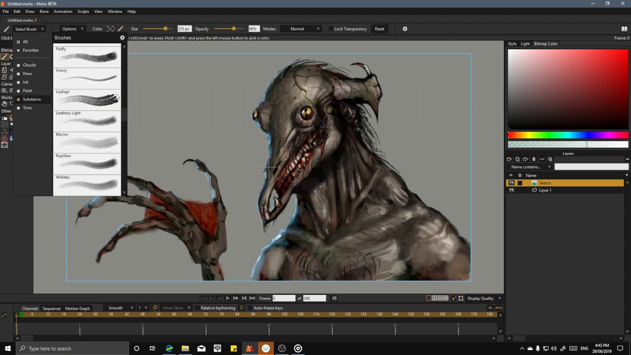Hide the Sketch layer visibility eye
The height and width of the screenshot is (355, 631).
pos(511,183)
